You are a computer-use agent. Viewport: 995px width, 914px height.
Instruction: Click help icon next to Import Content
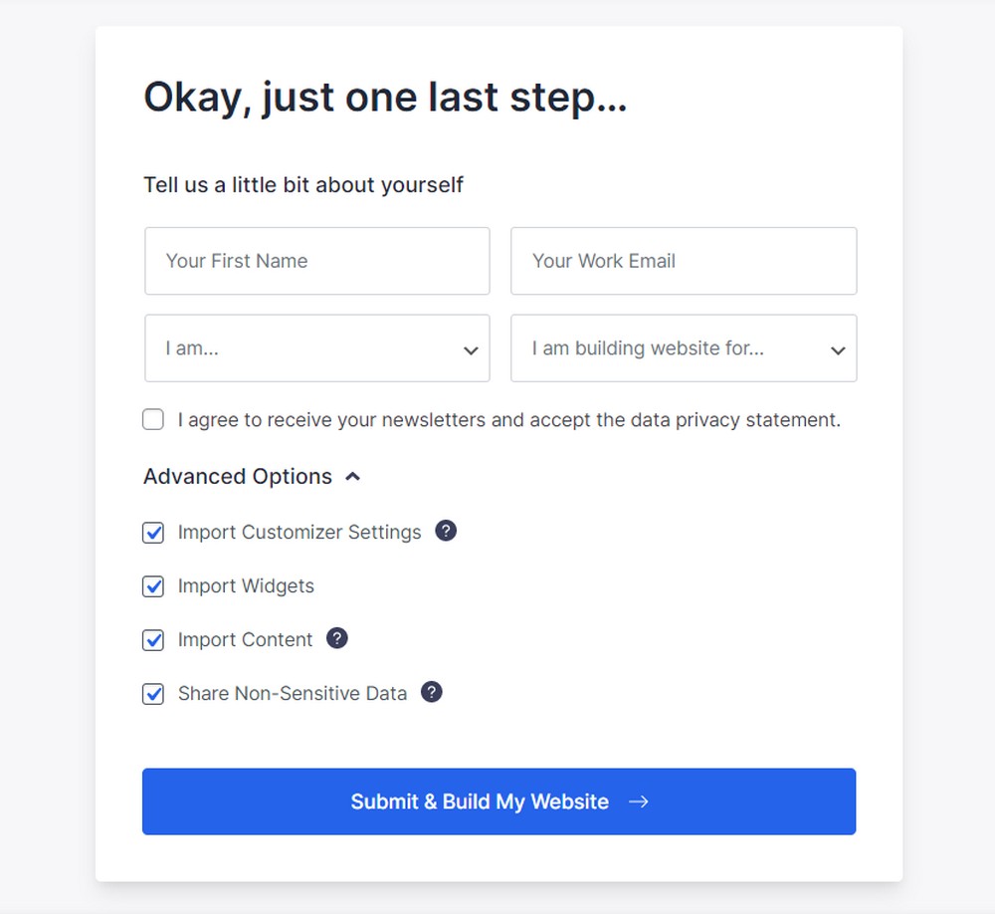tap(337, 638)
